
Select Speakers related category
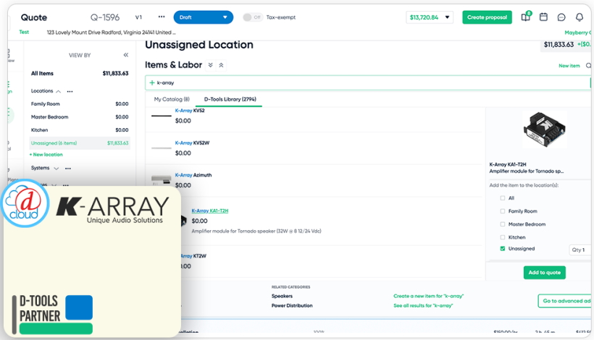[282, 296]
